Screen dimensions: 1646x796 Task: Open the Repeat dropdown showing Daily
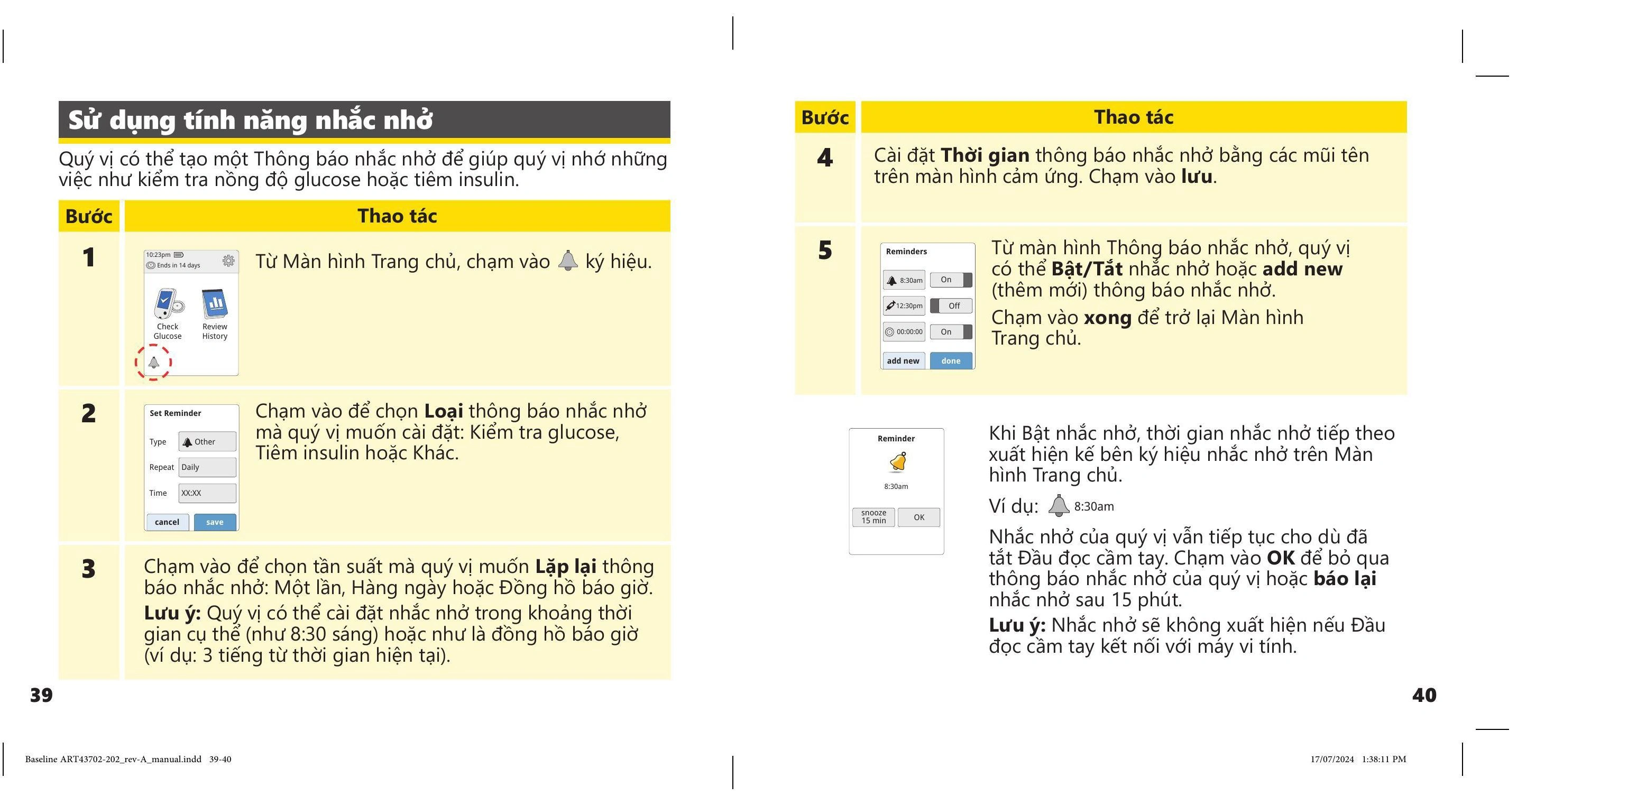click(x=207, y=467)
